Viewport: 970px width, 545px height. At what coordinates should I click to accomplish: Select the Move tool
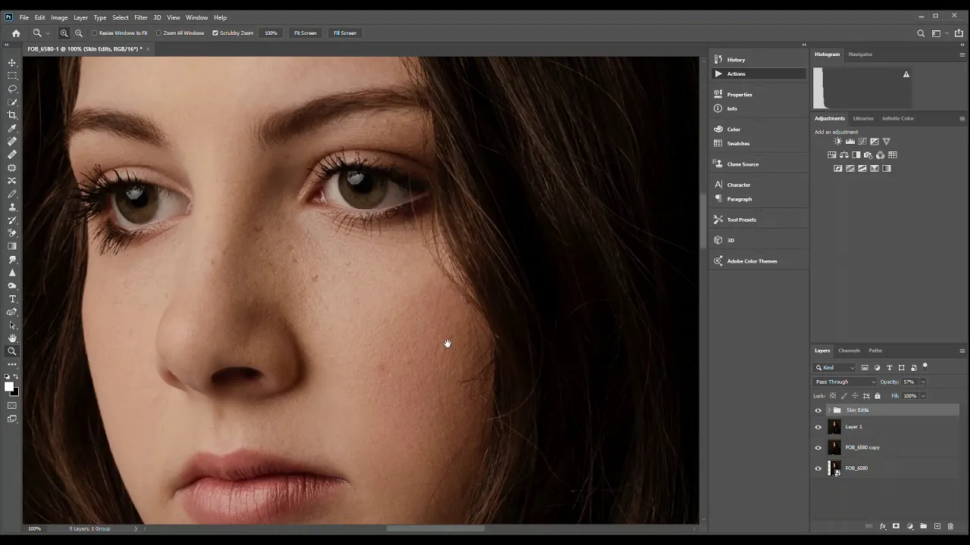[x=12, y=63]
